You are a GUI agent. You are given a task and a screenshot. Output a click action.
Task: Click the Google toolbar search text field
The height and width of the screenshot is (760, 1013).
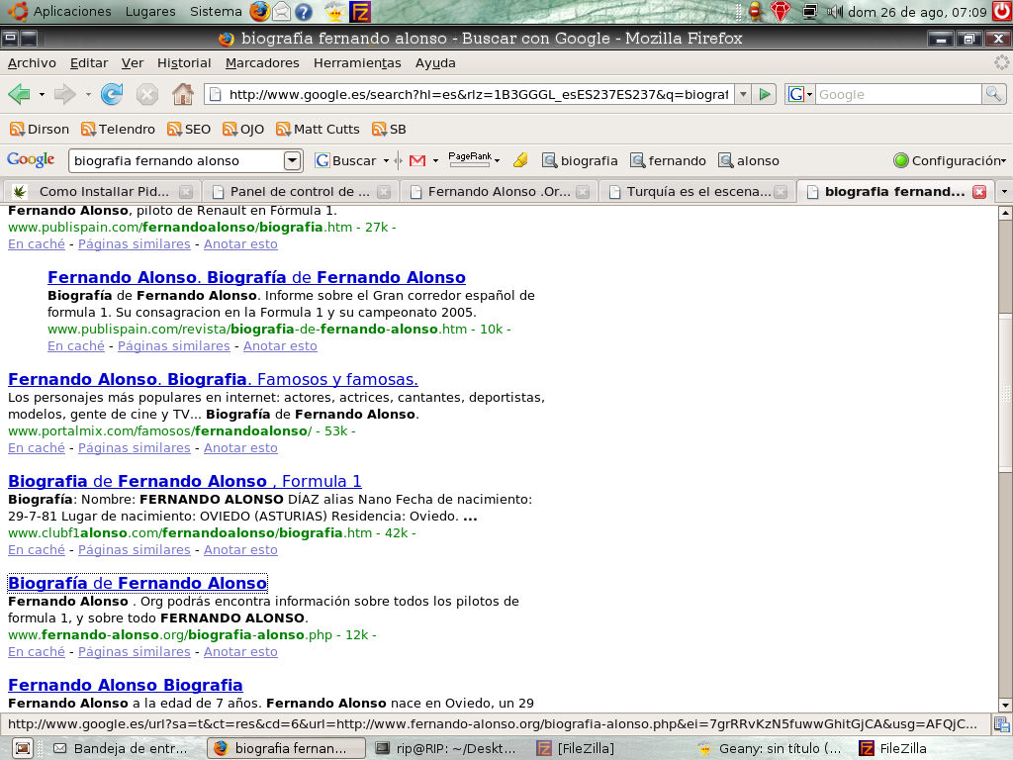[x=176, y=160]
